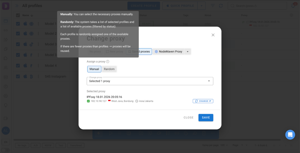The width and height of the screenshot is (300, 153).
Task: Click the Save button
Action: click(x=206, y=118)
